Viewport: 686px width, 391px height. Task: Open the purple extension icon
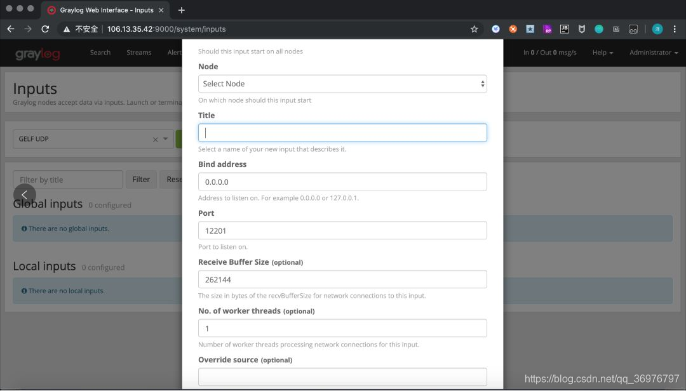tap(548, 29)
